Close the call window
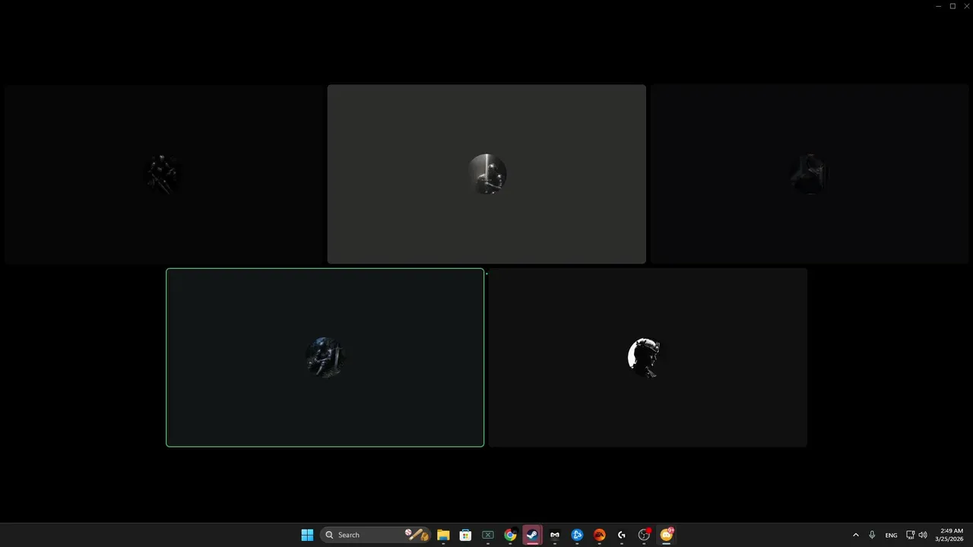973x547 pixels. click(x=966, y=6)
